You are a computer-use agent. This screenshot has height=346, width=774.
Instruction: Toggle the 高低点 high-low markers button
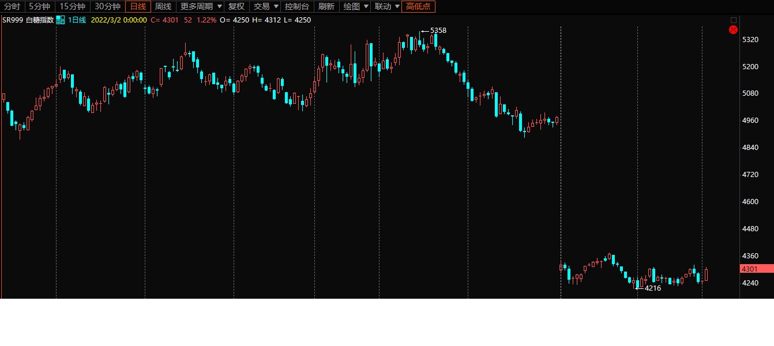(x=418, y=7)
